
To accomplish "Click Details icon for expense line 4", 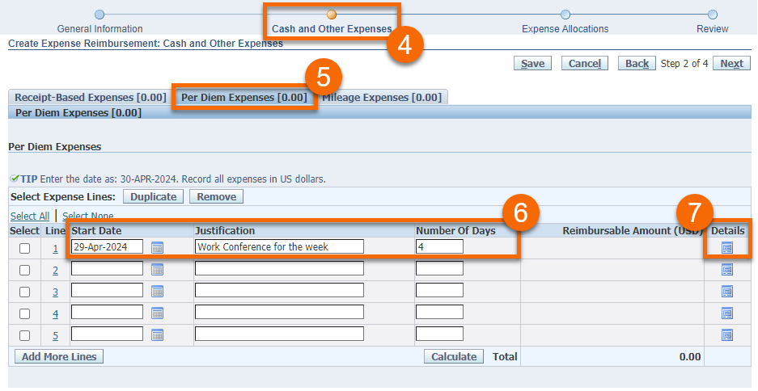I will (726, 313).
